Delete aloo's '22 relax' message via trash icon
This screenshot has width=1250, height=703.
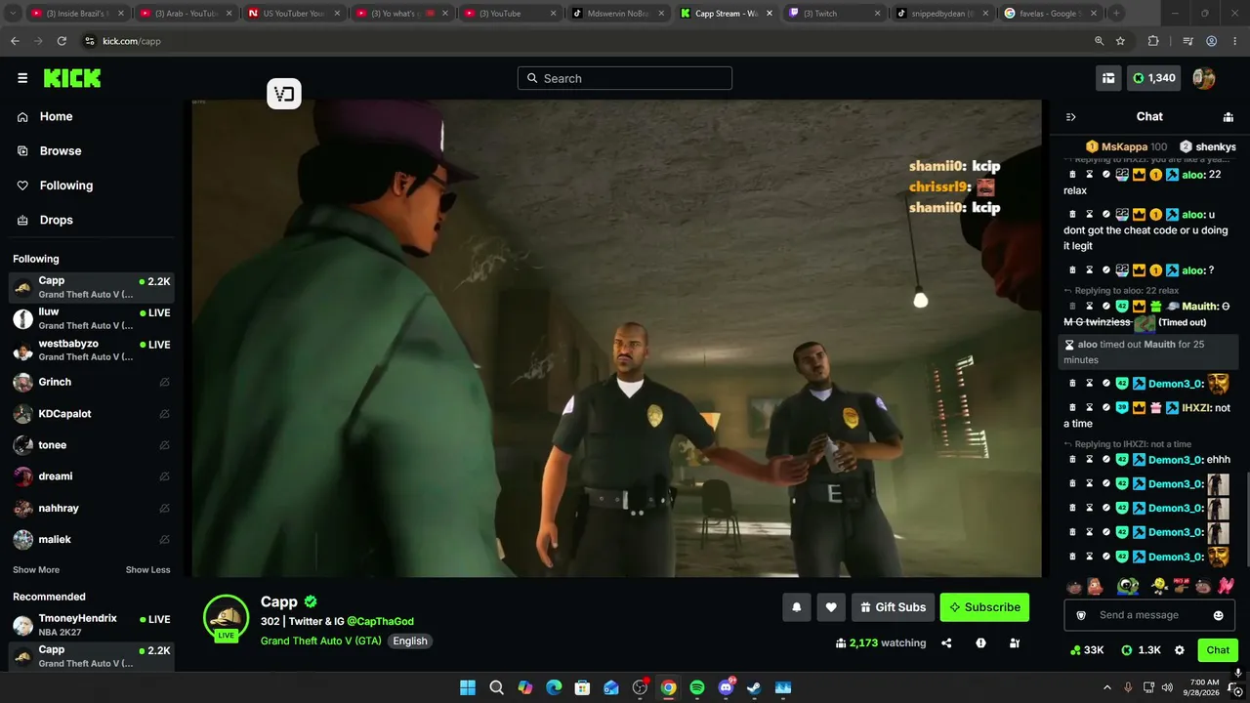(1072, 175)
